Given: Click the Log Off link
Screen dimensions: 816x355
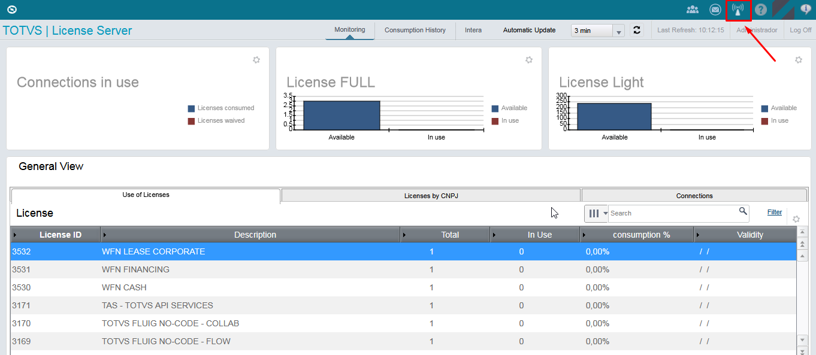Looking at the screenshot, I should [x=800, y=30].
